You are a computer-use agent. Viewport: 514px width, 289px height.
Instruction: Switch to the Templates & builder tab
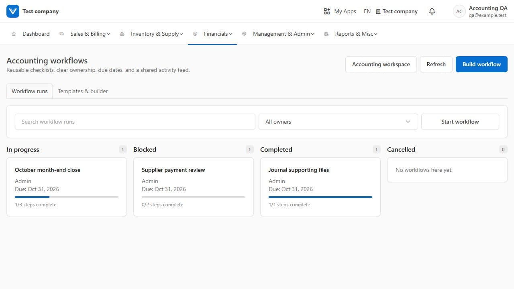tap(83, 91)
